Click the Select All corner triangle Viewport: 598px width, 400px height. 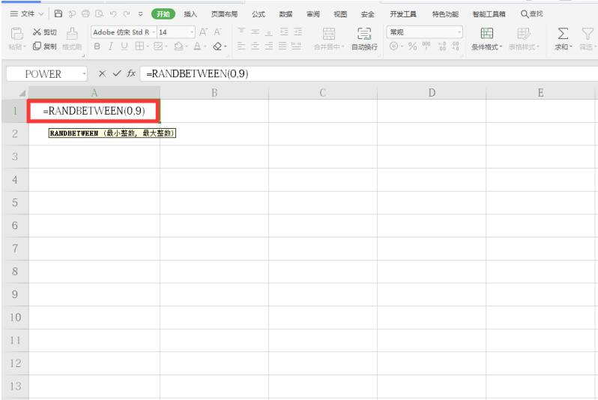point(22,93)
